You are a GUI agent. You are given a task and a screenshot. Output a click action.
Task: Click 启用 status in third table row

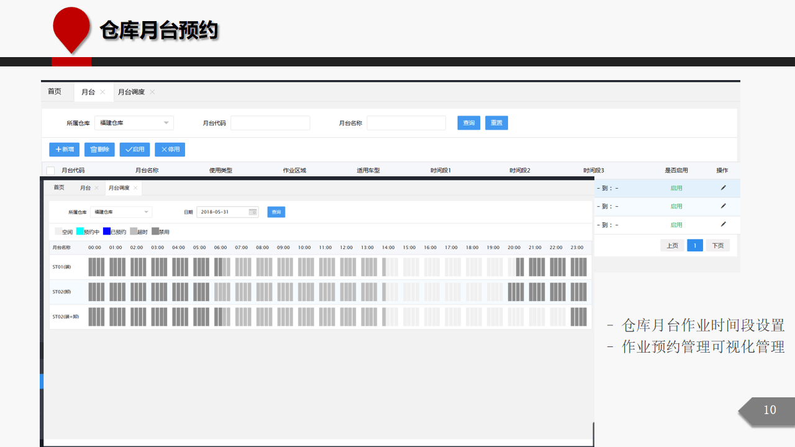[x=676, y=225]
